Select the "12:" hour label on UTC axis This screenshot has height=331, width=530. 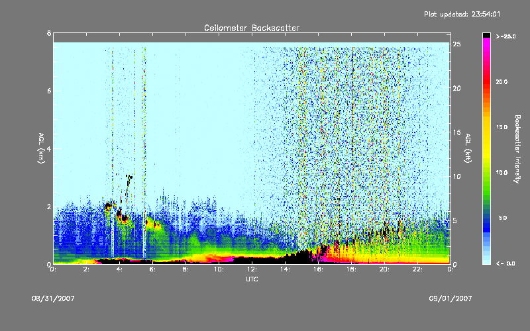(x=252, y=269)
